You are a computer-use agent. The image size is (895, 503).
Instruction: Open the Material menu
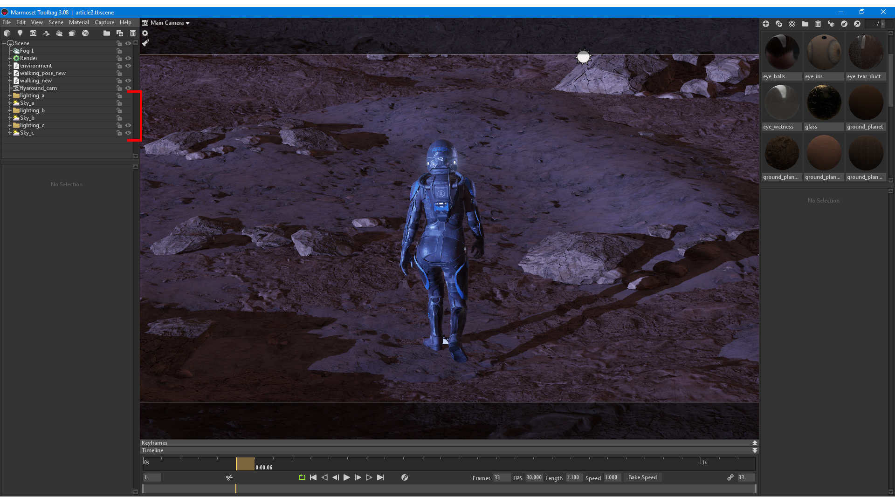[79, 22]
